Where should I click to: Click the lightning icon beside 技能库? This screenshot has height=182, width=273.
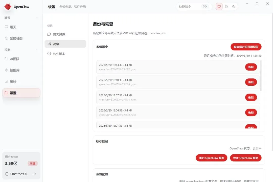[6, 70]
